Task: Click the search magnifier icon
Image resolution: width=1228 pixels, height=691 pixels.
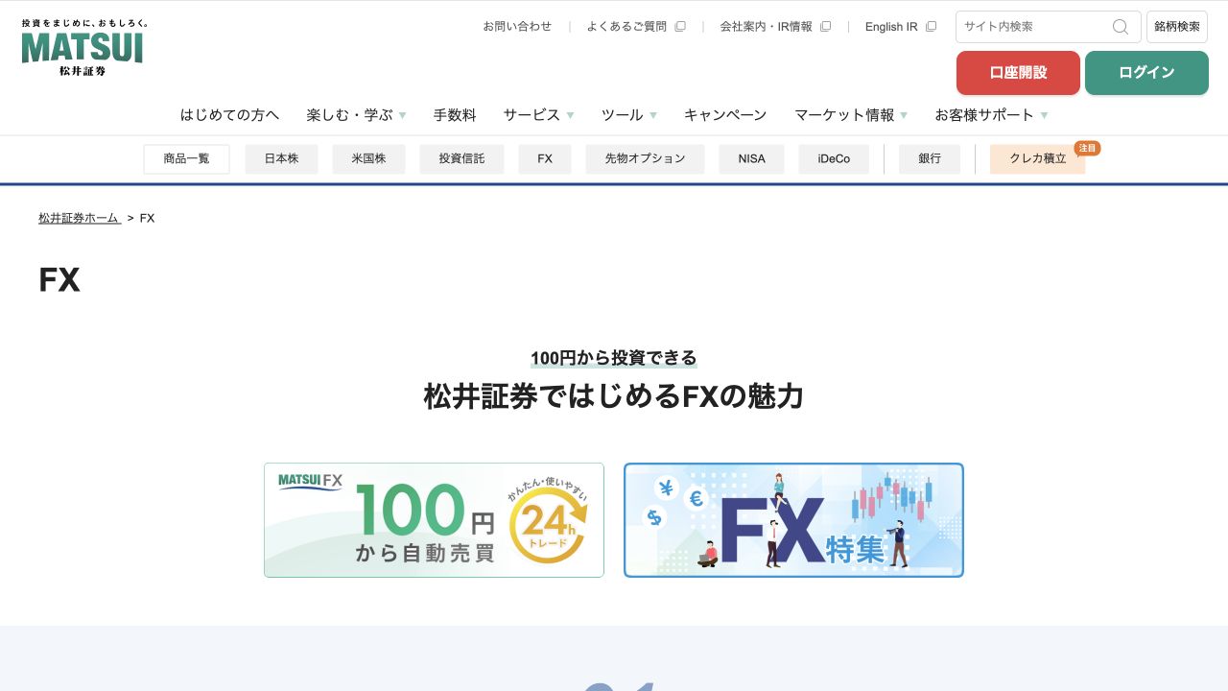Action: [1121, 27]
